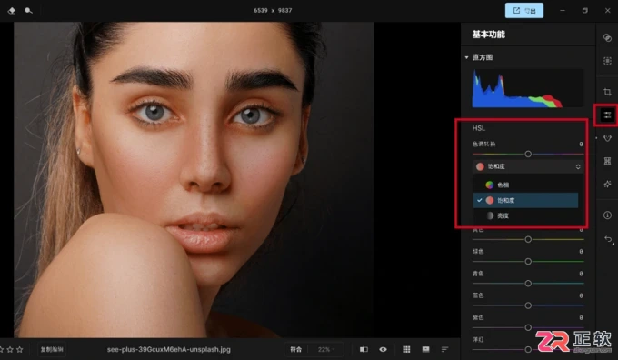Open the adjustment sliders panel icon

pos(607,115)
